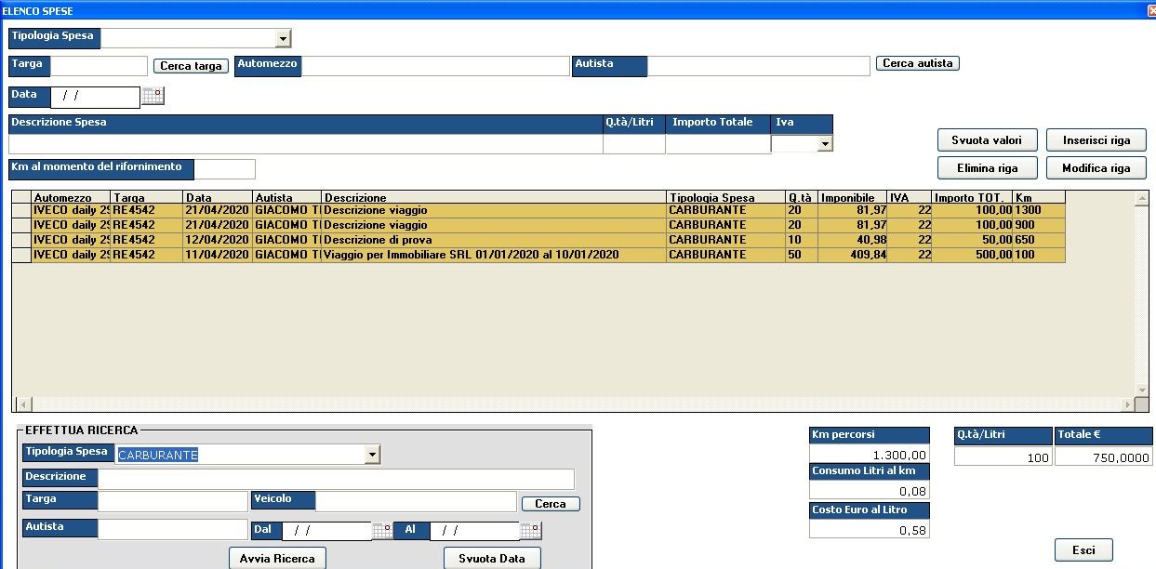Click the Automezzo column header
This screenshot has width=1156, height=569.
[x=71, y=198]
